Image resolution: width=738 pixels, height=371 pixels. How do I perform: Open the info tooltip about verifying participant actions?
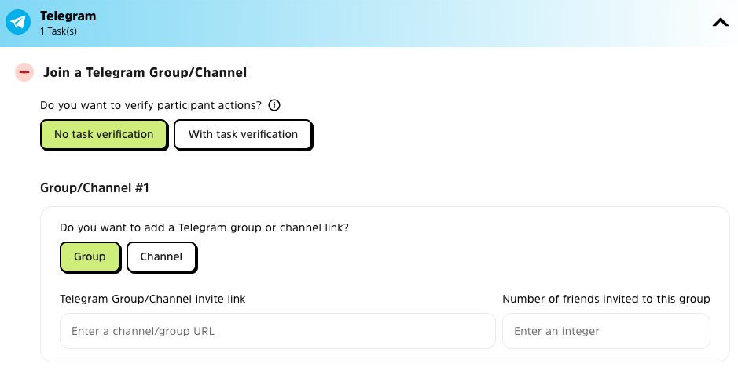tap(274, 105)
